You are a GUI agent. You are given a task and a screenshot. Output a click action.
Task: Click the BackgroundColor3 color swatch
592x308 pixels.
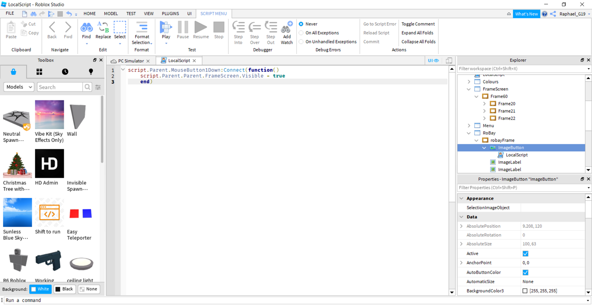(x=525, y=291)
